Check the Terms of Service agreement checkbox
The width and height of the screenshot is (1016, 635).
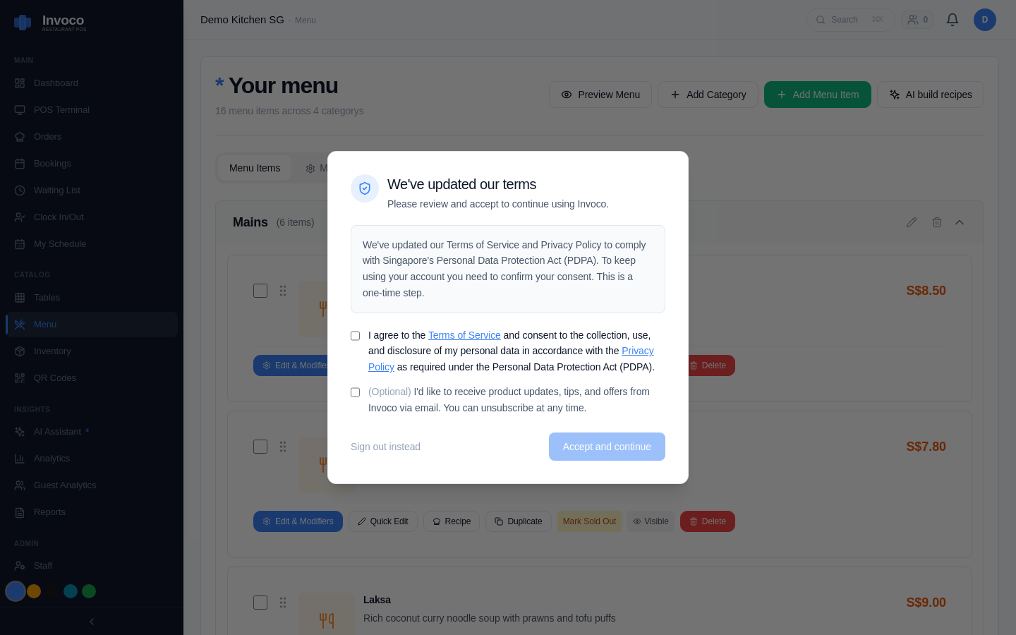pos(355,335)
